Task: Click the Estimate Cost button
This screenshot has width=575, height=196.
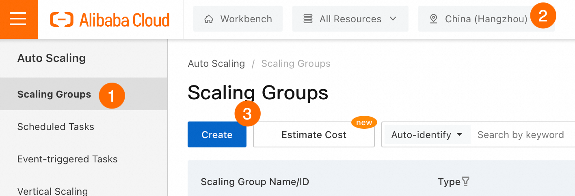Action: point(313,135)
